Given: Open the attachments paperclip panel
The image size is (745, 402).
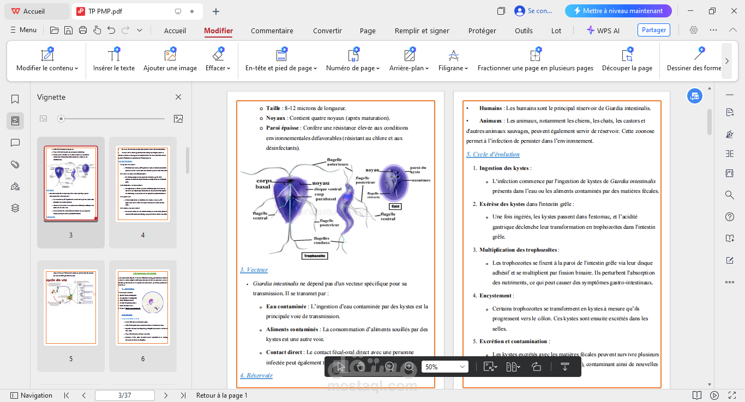Looking at the screenshot, I should (x=15, y=165).
